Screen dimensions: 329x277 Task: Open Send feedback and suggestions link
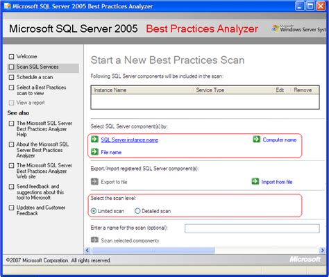40,192
